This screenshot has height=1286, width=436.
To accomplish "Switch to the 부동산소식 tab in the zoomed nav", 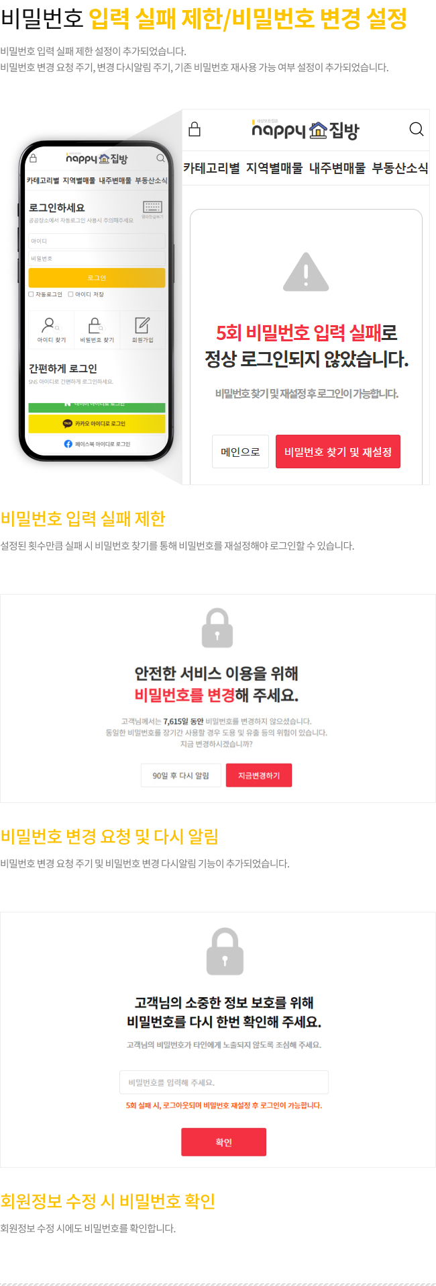I will click(x=400, y=168).
